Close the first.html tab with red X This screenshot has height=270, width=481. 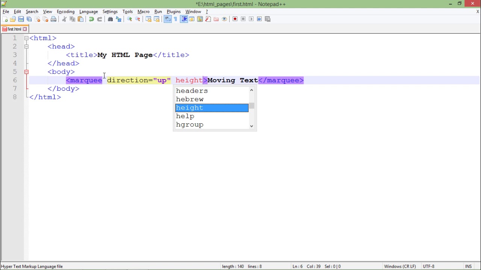point(25,29)
